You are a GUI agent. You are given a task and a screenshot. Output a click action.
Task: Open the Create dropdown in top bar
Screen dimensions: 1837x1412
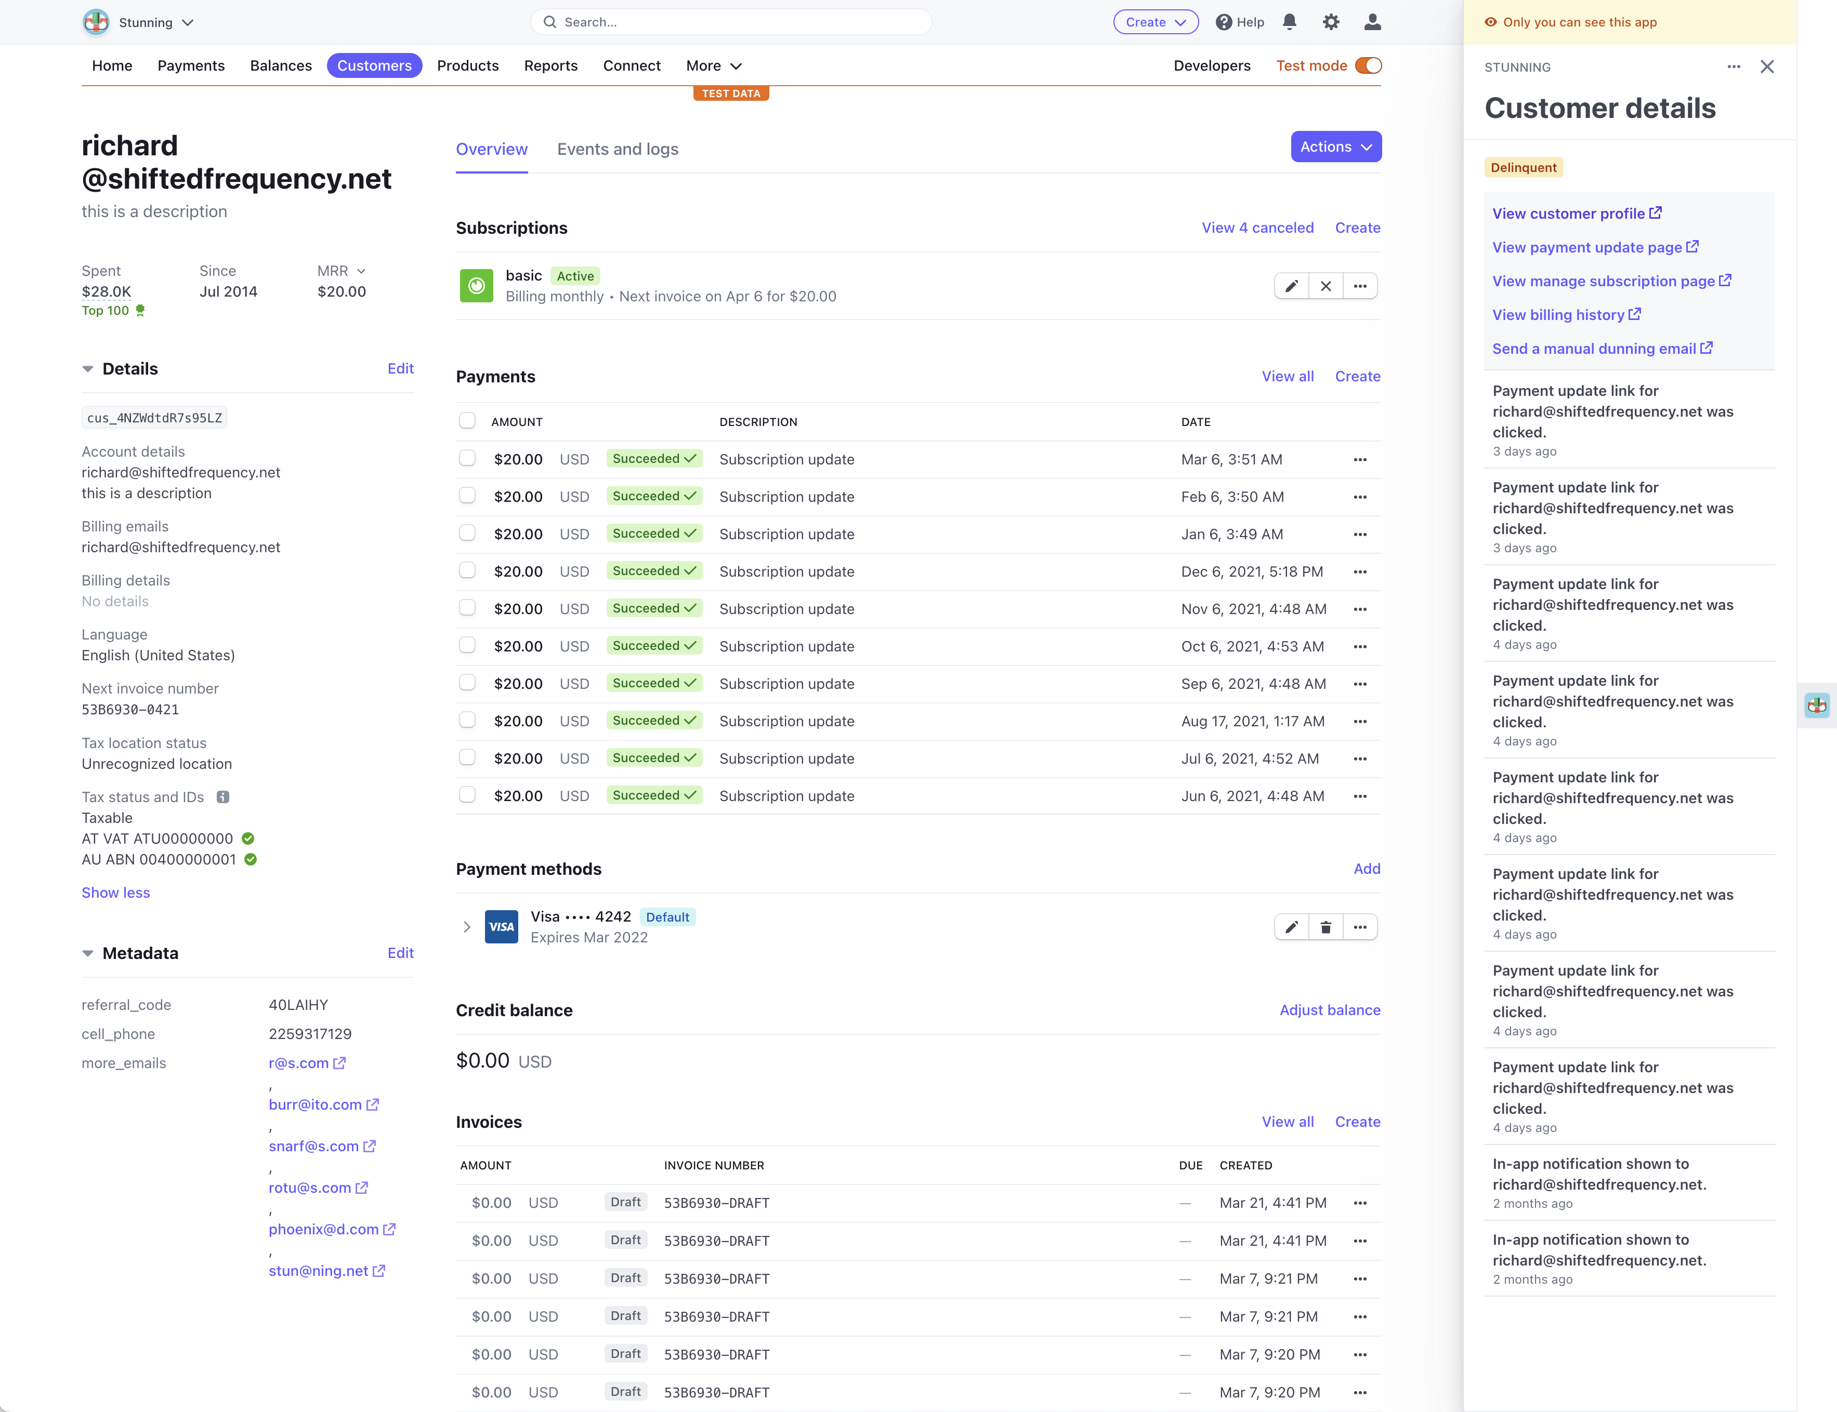1155,22
